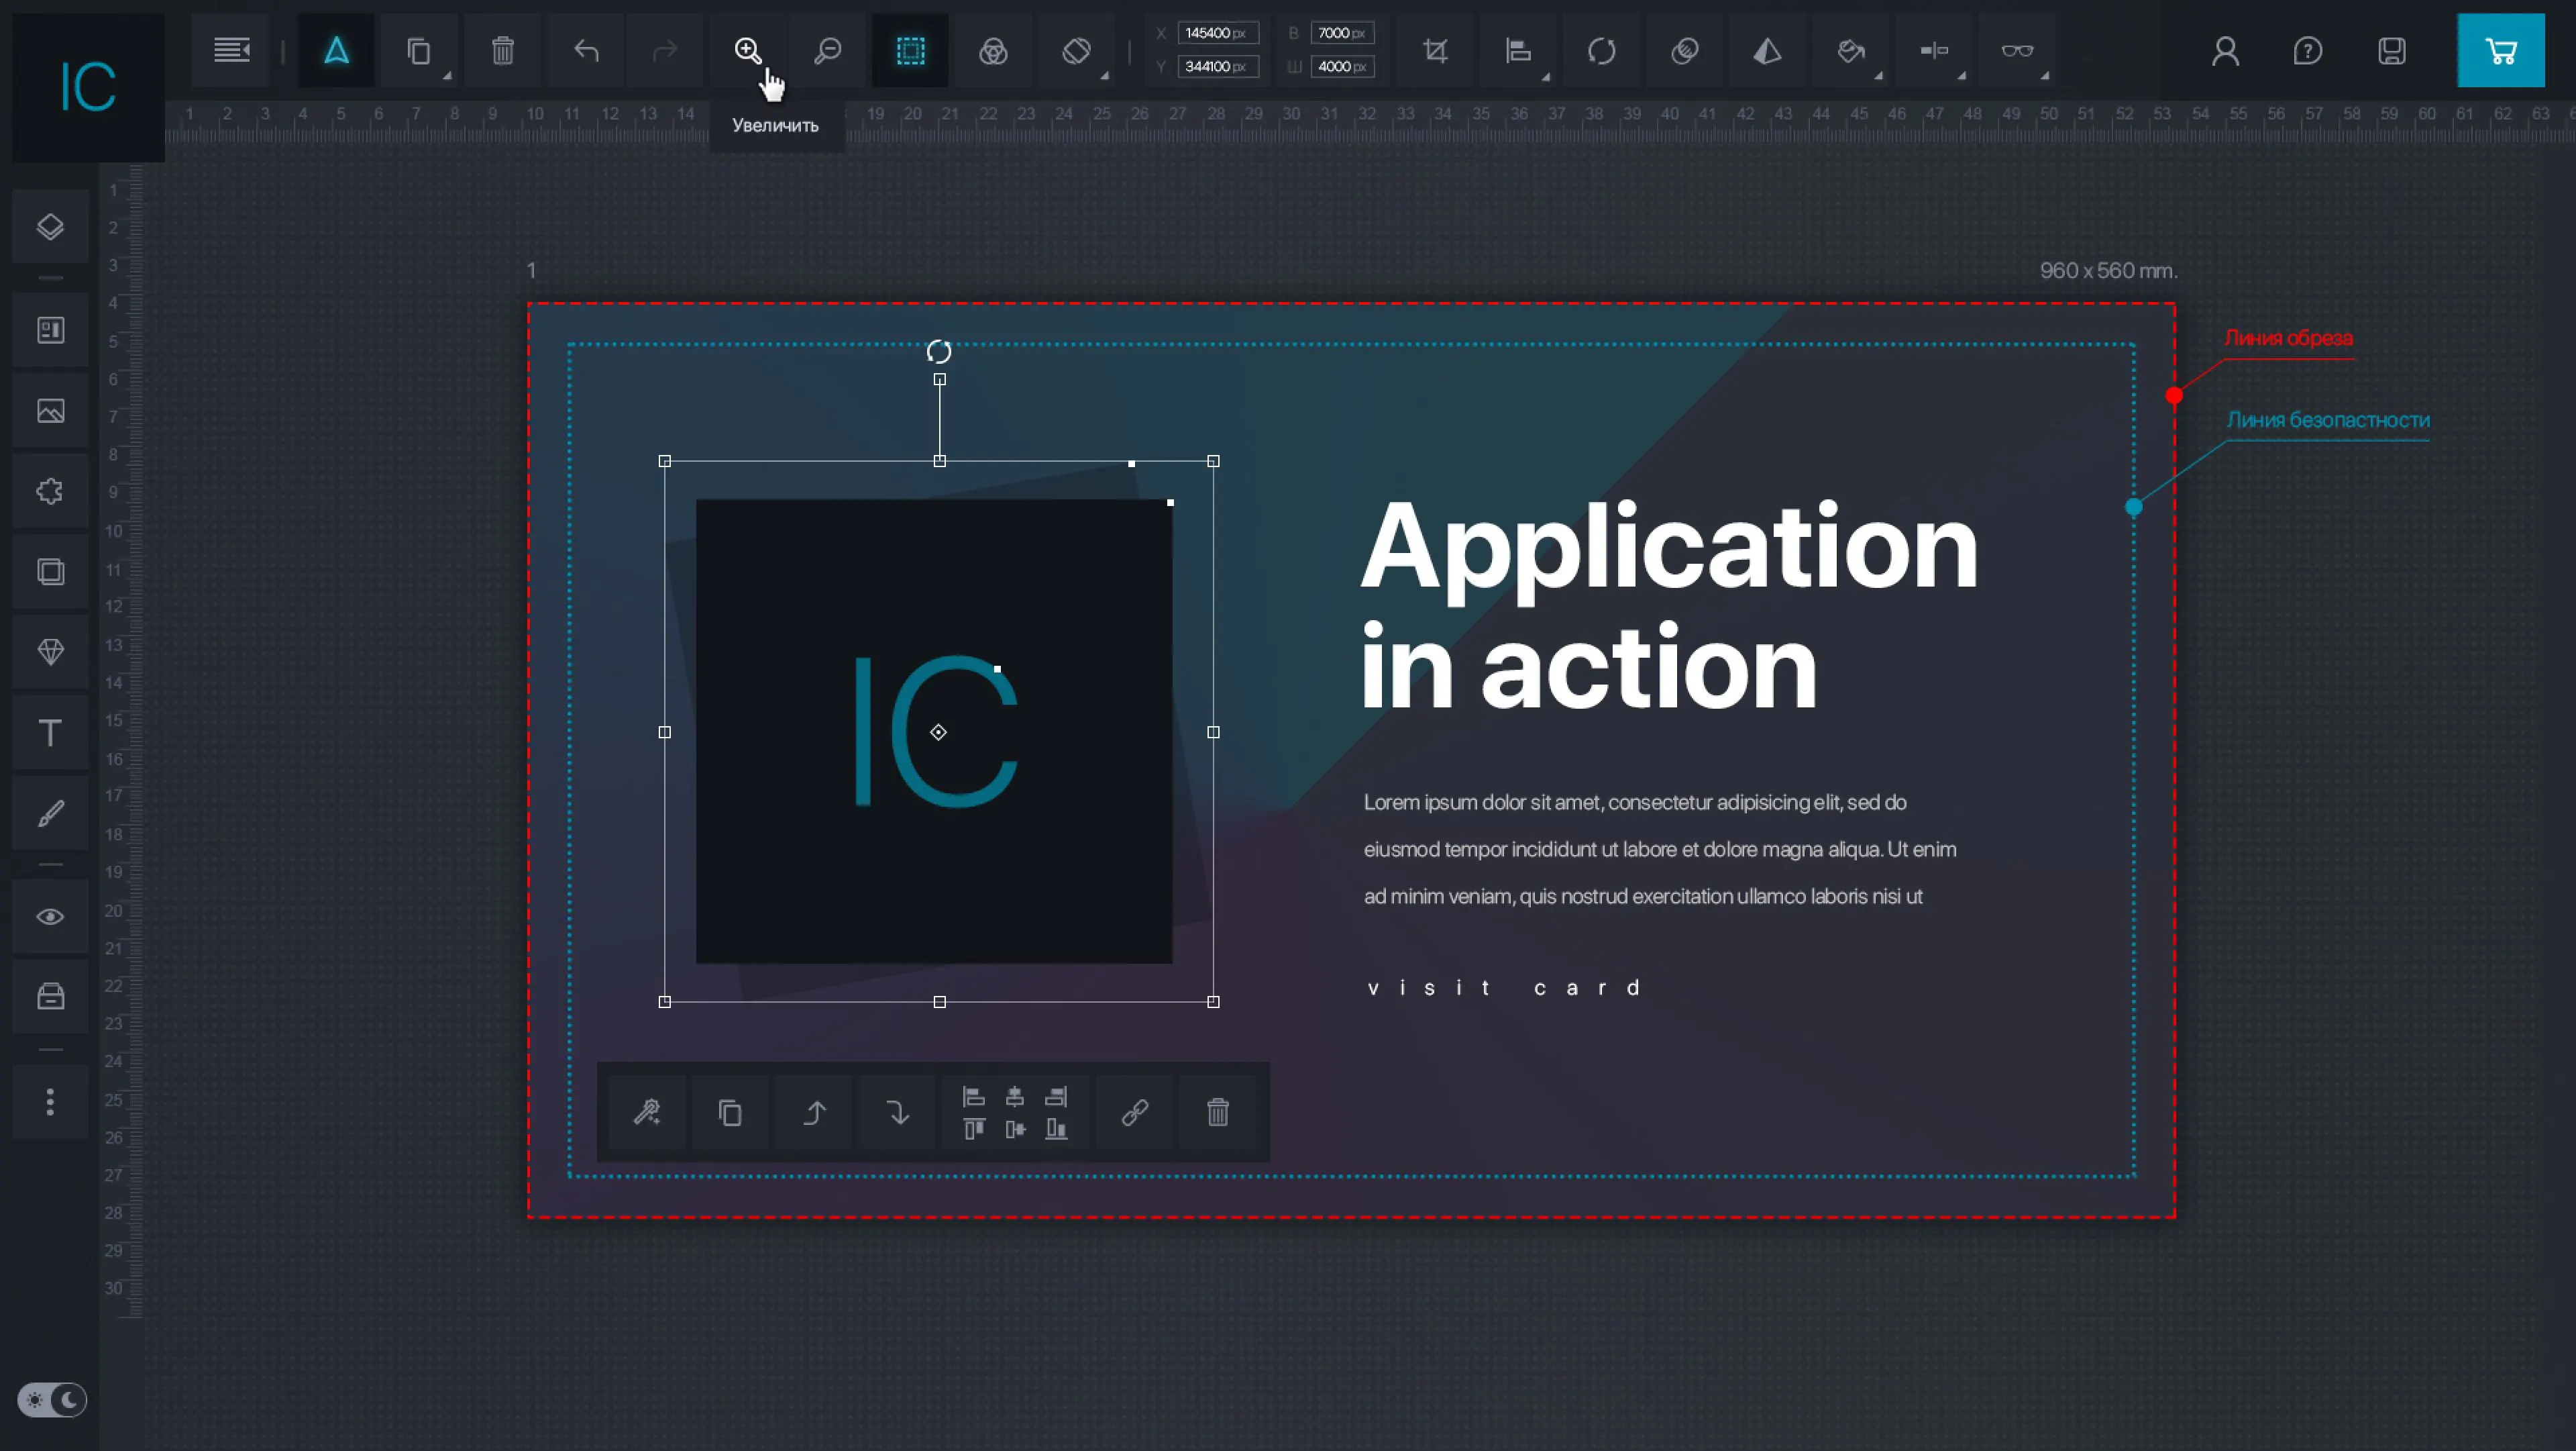Select the crop tool in top toolbar
This screenshot has height=1451, width=2576.
tap(1435, 50)
